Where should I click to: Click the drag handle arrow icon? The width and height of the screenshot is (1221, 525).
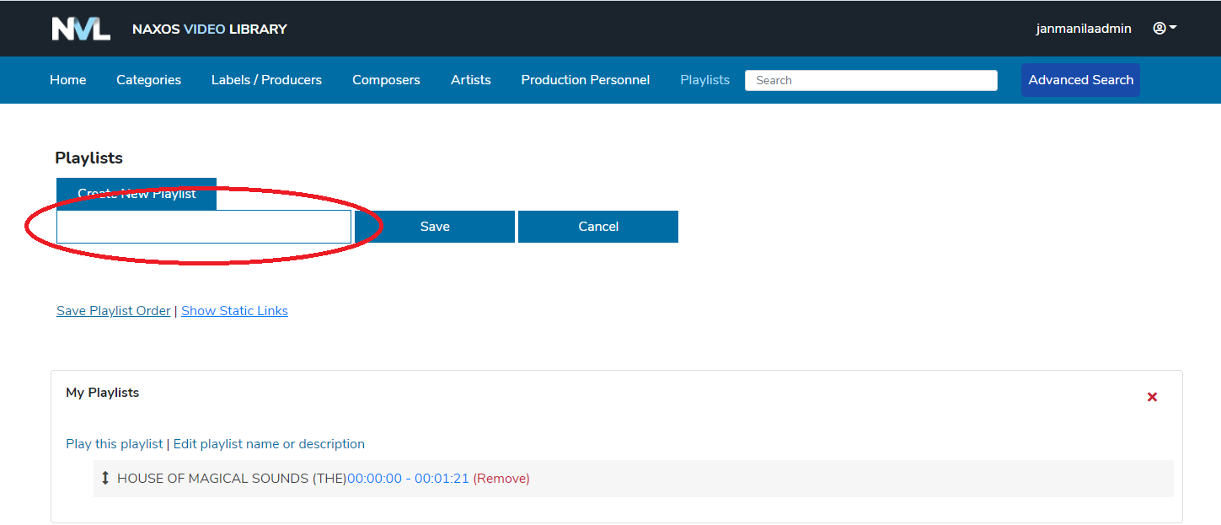point(105,479)
